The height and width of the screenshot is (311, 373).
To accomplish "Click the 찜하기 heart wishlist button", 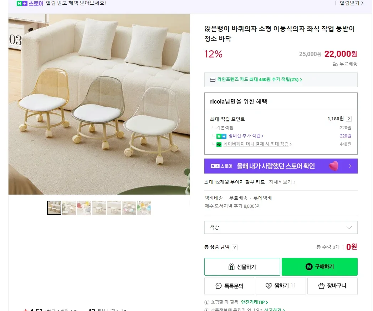I will pyautogui.click(x=281, y=286).
